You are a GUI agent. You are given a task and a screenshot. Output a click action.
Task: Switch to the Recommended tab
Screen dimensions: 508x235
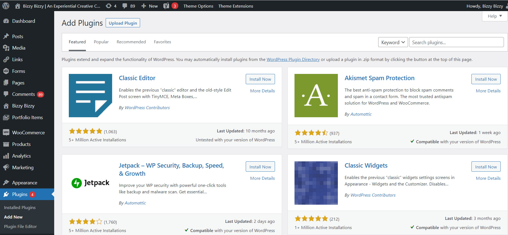click(x=131, y=42)
